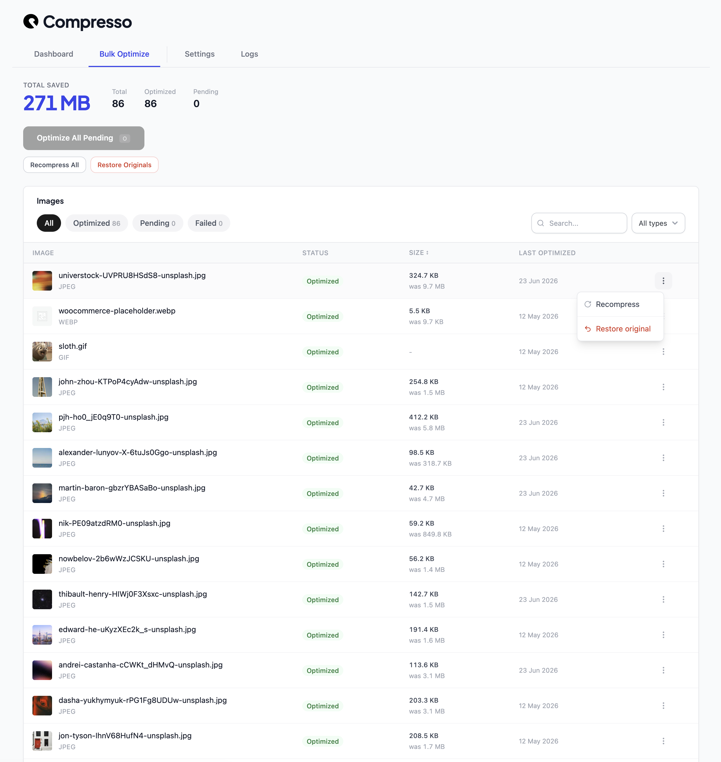Click the 'was 318.7 KB' original size
This screenshot has width=721, height=762.
pos(430,463)
